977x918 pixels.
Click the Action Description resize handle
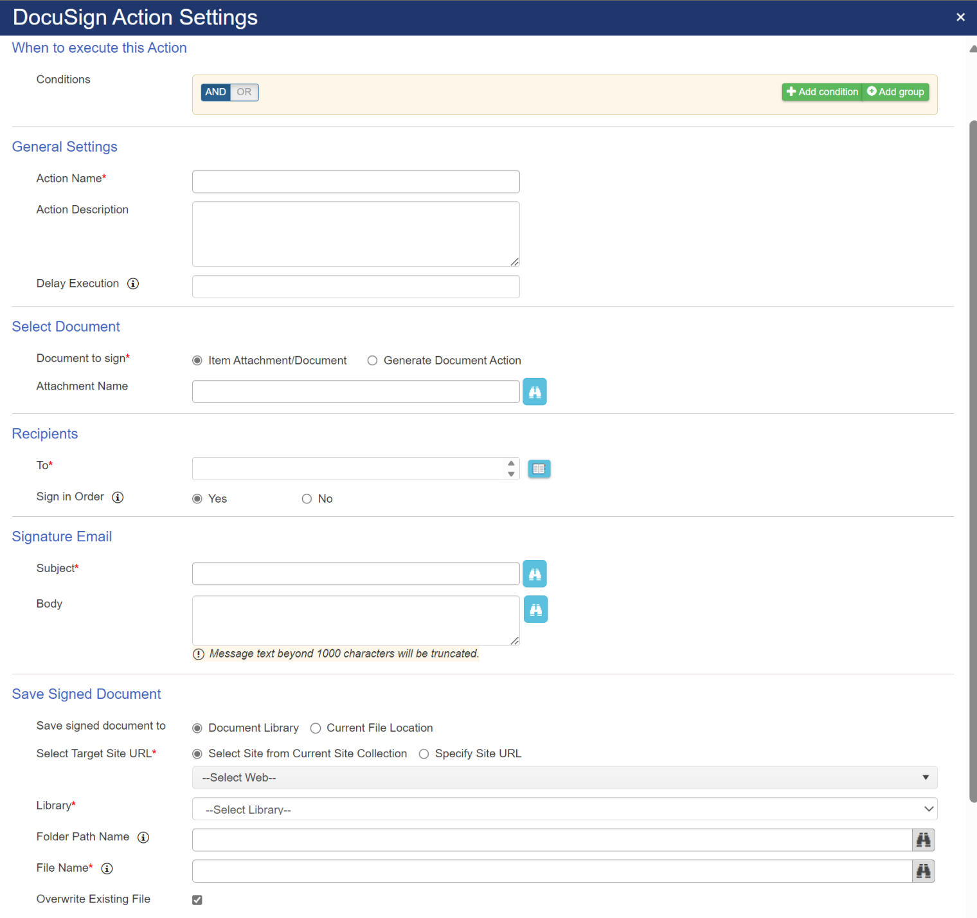pyautogui.click(x=515, y=262)
